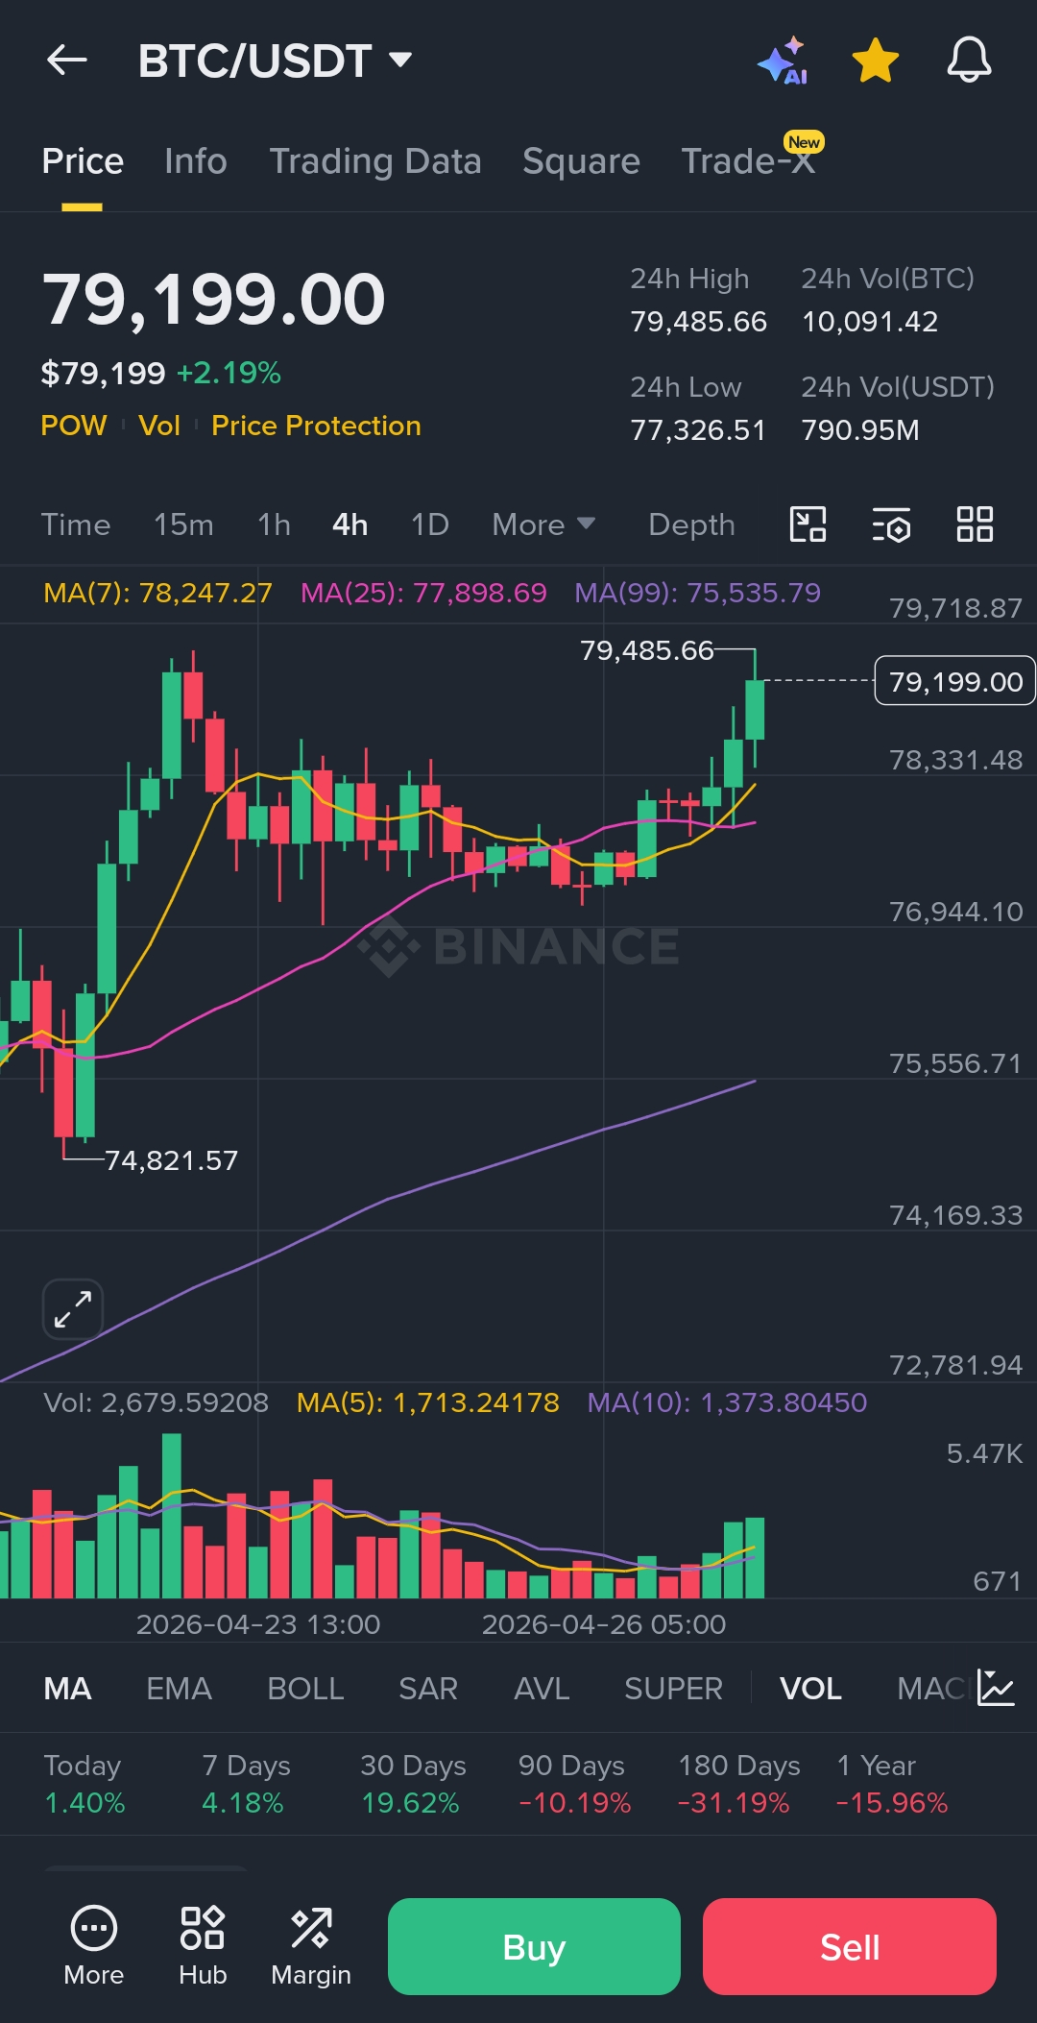Tap the large 79,199.00 last price
The width and height of the screenshot is (1037, 2023).
213,299
